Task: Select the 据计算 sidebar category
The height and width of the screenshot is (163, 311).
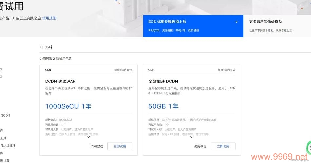Action: pos(5,161)
